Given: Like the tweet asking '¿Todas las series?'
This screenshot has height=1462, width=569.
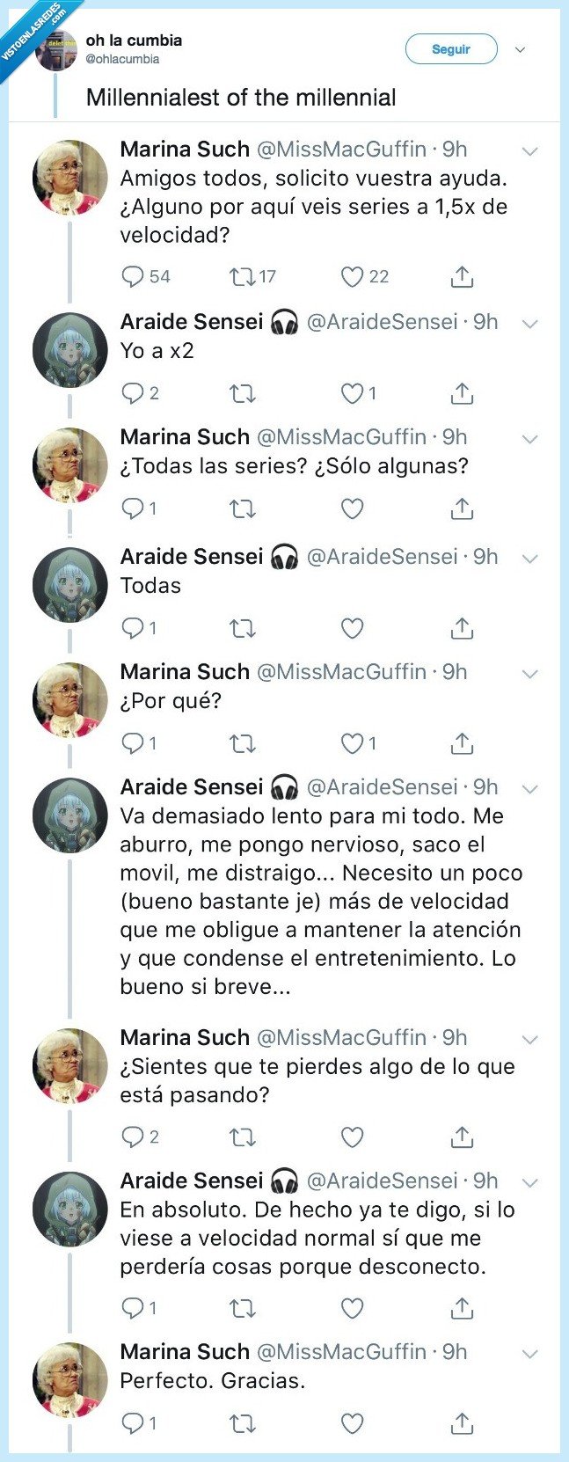Looking at the screenshot, I should pyautogui.click(x=352, y=508).
